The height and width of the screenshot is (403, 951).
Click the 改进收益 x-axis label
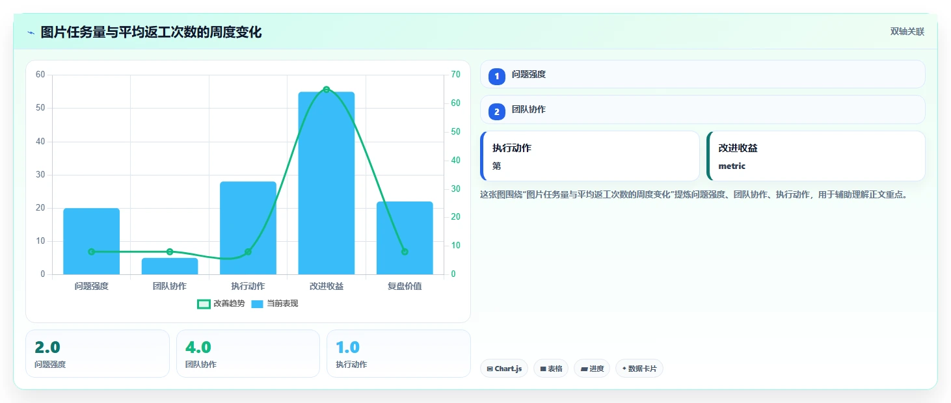327,286
